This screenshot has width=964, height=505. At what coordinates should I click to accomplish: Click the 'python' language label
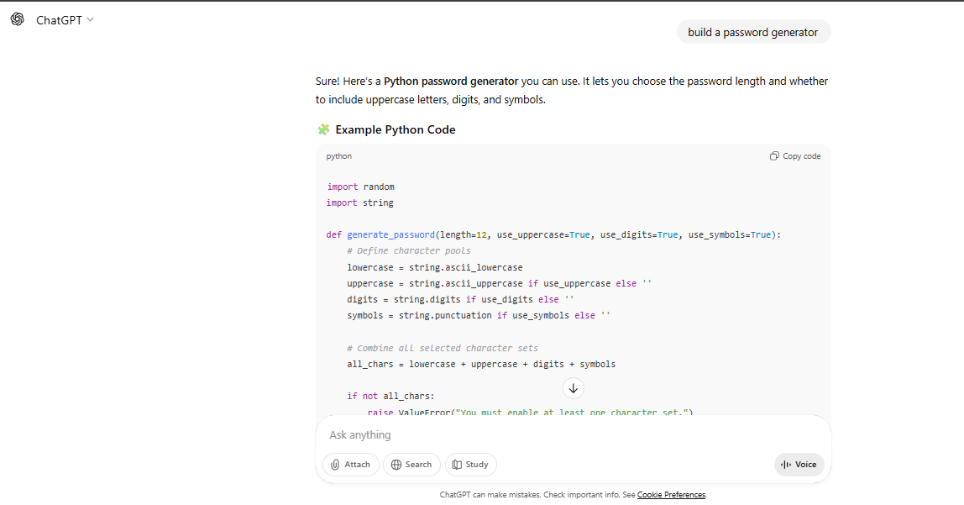338,156
